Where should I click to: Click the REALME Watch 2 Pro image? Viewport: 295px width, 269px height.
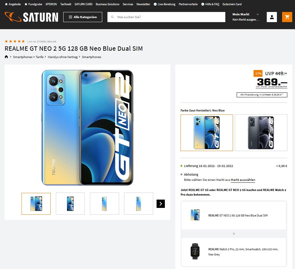(x=195, y=251)
